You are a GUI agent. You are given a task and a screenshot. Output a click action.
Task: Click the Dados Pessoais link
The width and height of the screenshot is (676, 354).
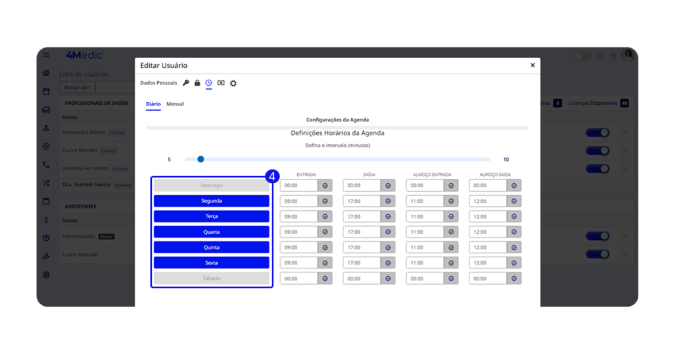[x=158, y=83]
